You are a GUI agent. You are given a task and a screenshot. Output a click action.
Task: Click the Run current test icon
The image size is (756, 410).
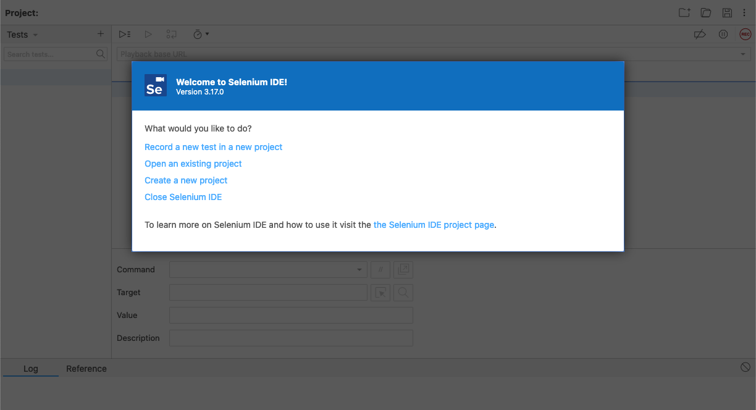148,34
